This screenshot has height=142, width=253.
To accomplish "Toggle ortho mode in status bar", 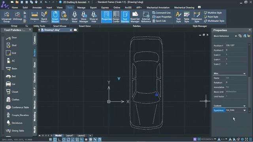I will pos(59,139).
